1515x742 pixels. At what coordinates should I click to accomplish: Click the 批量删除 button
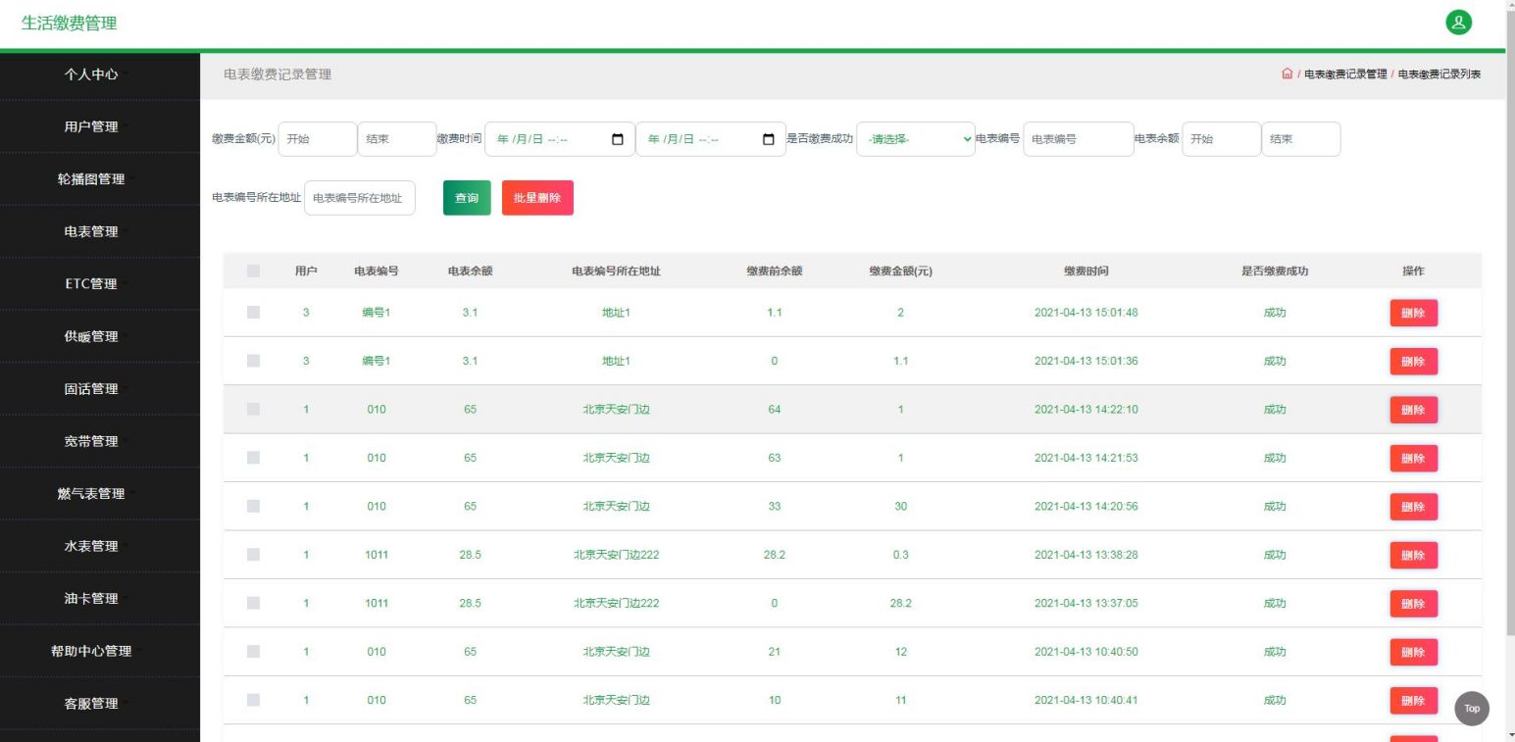[537, 198]
